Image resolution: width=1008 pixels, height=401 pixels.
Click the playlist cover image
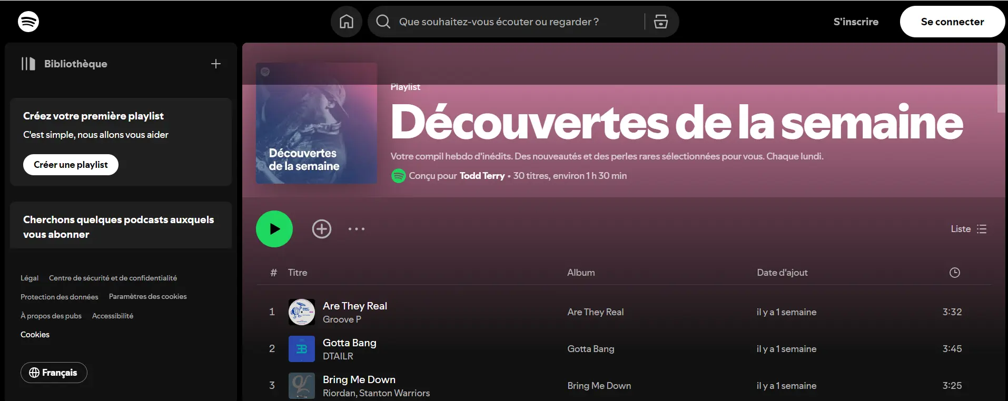click(x=317, y=123)
